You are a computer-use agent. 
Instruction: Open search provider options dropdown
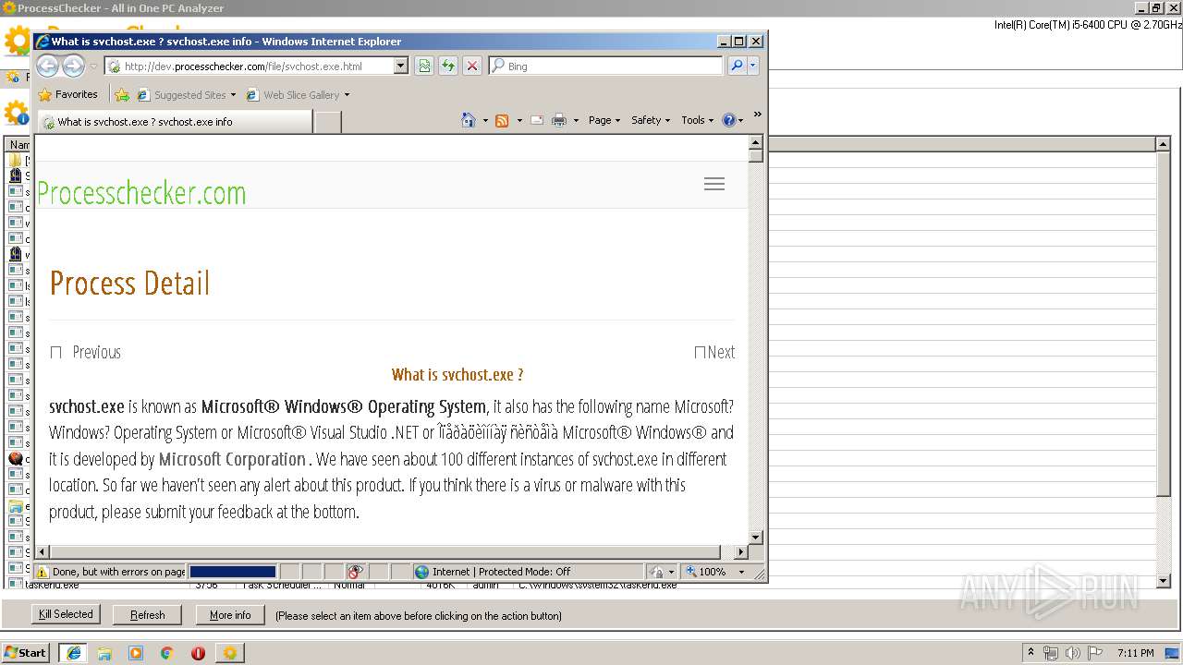(x=753, y=66)
